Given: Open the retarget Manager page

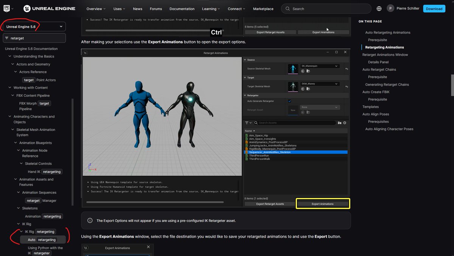Looking at the screenshot, I should pos(41,200).
